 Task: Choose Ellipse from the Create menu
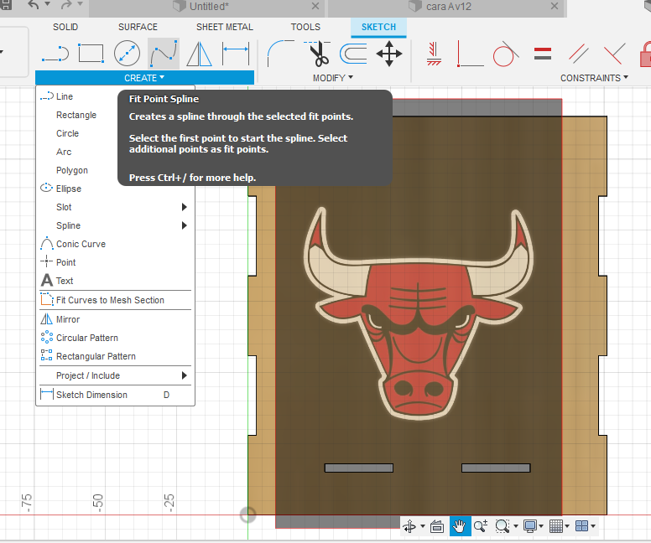point(116,189)
